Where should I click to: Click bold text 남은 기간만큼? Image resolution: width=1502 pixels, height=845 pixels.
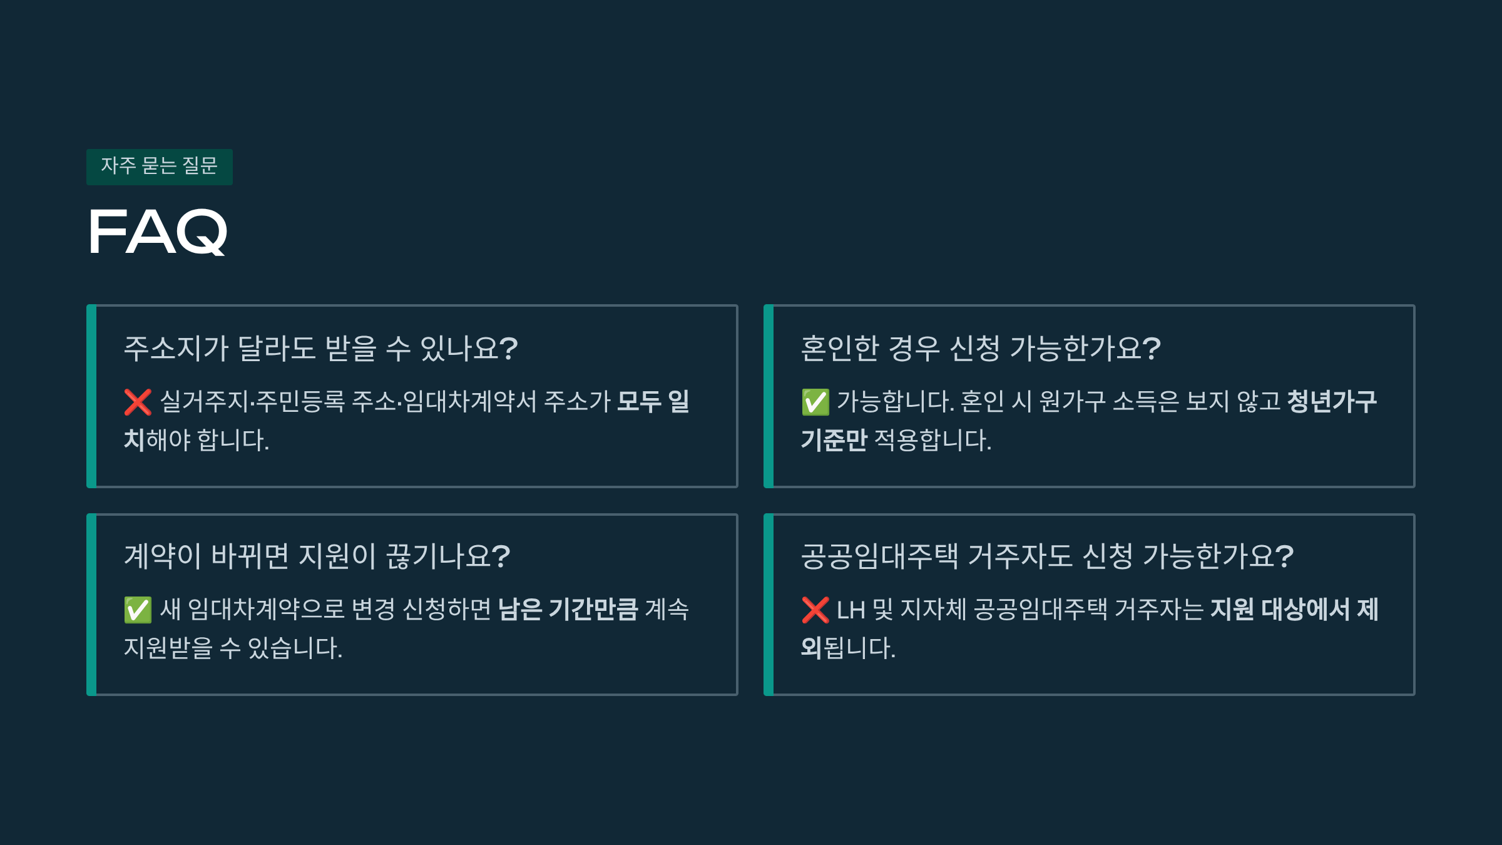568,610
